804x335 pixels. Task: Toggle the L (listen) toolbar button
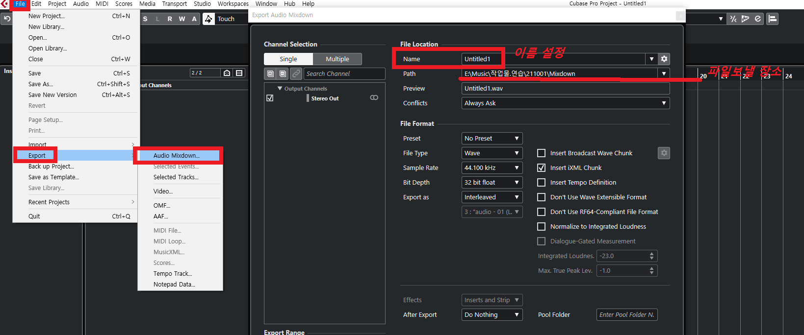(x=157, y=19)
